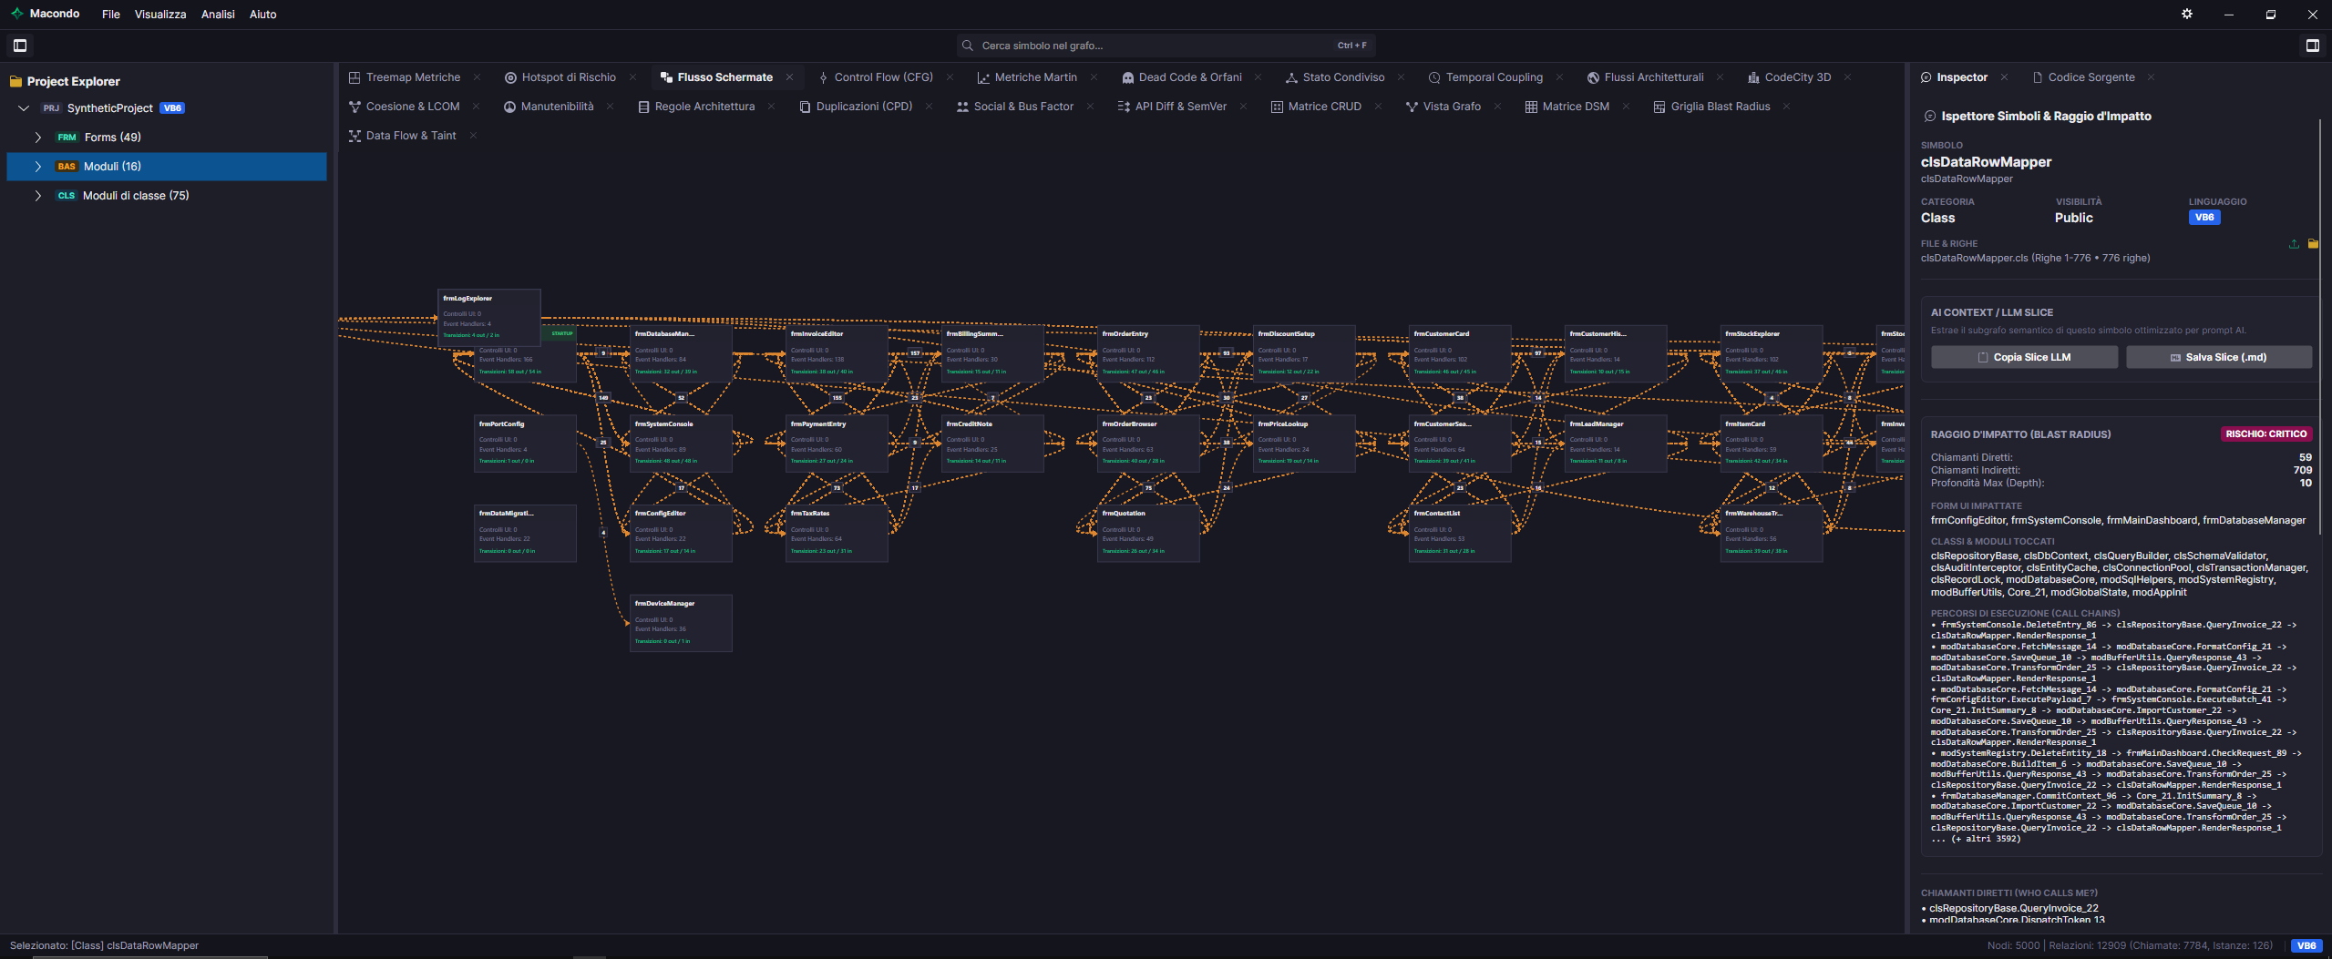The image size is (2332, 959).
Task: Select the frmQuotation node card
Action: pos(1148,533)
